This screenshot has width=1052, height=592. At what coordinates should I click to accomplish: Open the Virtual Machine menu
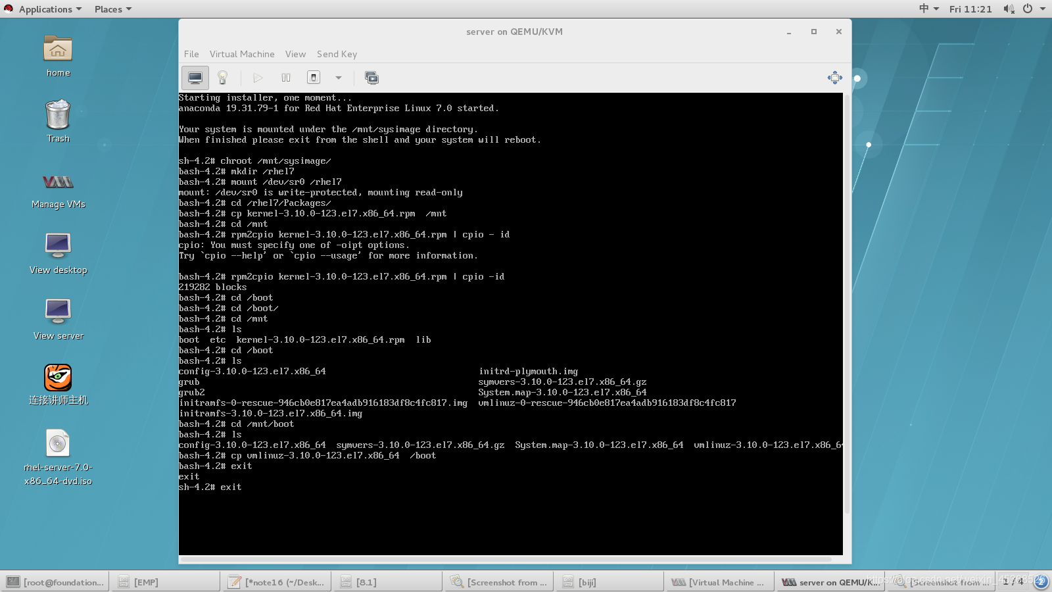pos(242,54)
